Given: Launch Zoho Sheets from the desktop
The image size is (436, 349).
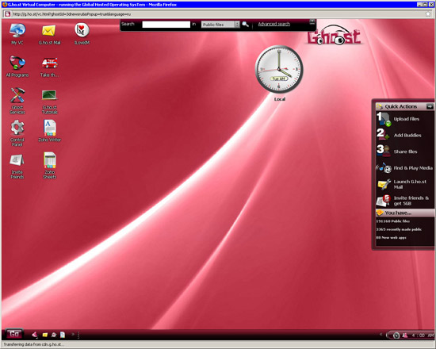Looking at the screenshot, I should [x=50, y=160].
